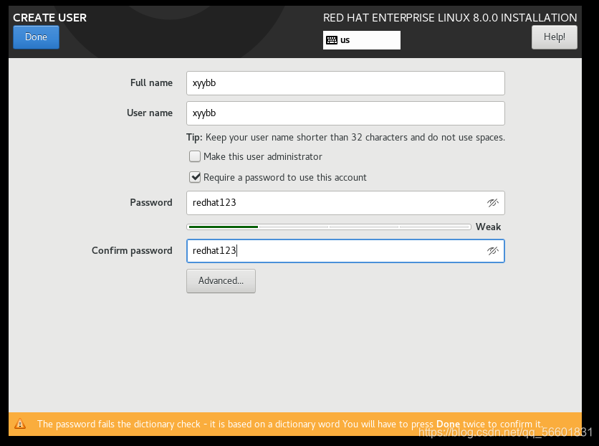
Task: Focus the User name input field
Action: [345, 113]
